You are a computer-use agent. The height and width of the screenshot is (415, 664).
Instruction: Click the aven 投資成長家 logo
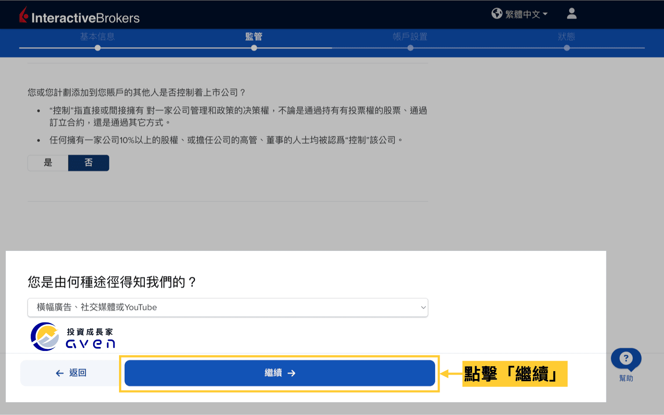[x=72, y=336]
